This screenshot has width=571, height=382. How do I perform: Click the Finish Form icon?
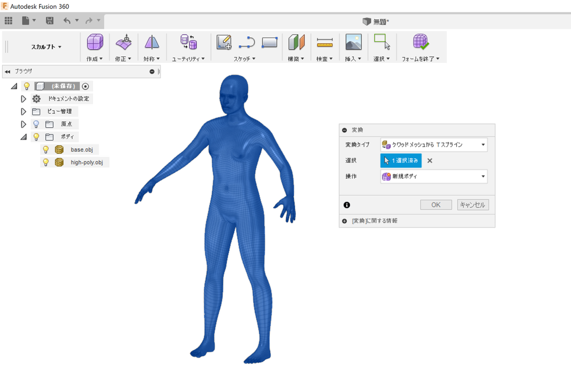420,42
